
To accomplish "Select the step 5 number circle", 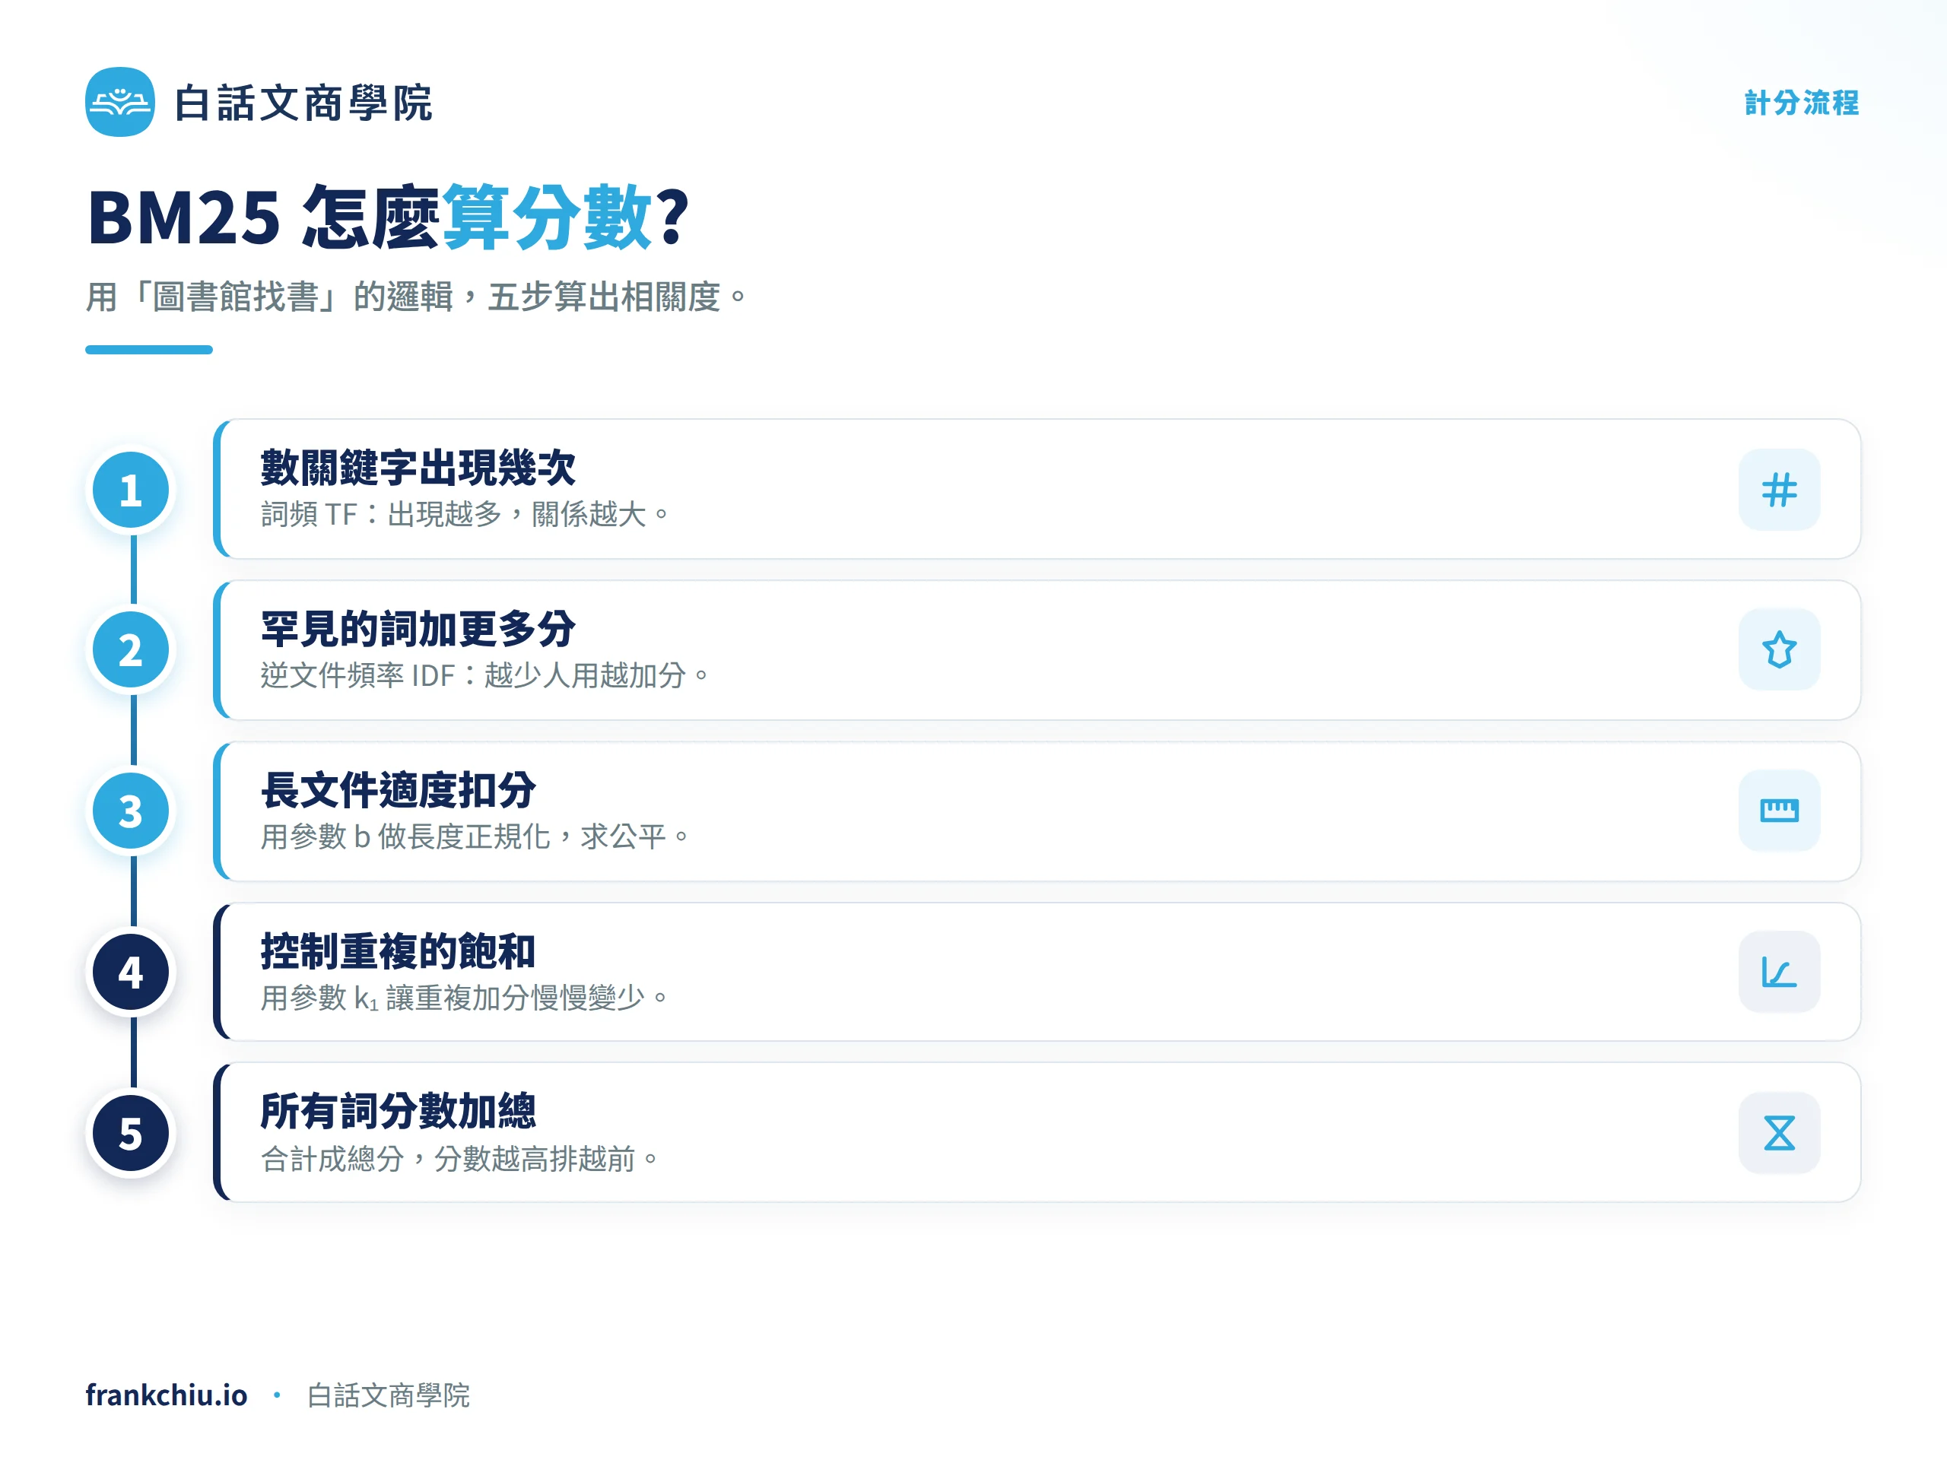I will pyautogui.click(x=131, y=1132).
